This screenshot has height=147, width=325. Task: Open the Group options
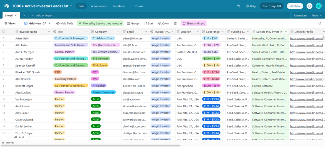coord(133,23)
